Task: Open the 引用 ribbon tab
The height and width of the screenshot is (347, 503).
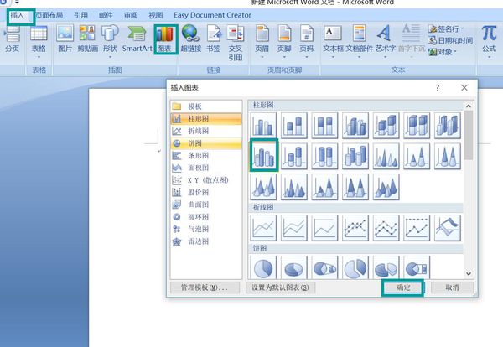Action: [x=80, y=15]
